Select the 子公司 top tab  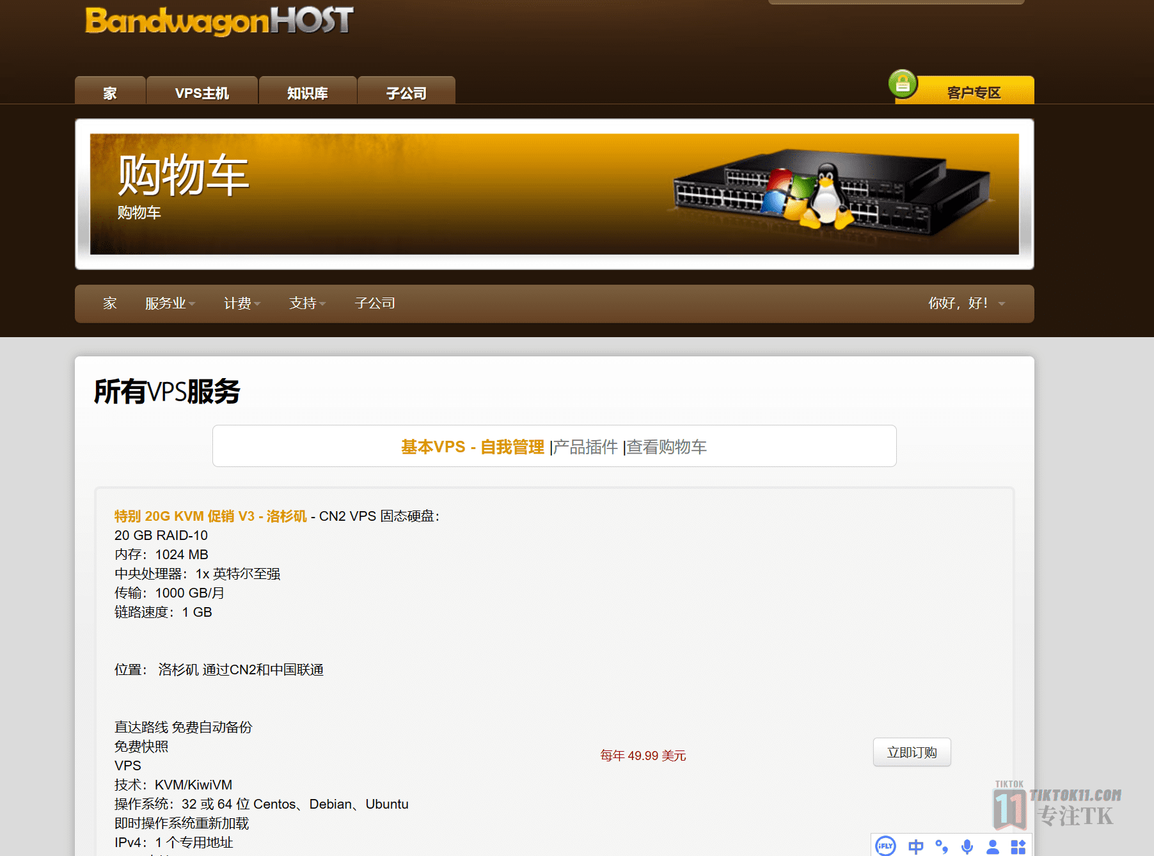406,91
